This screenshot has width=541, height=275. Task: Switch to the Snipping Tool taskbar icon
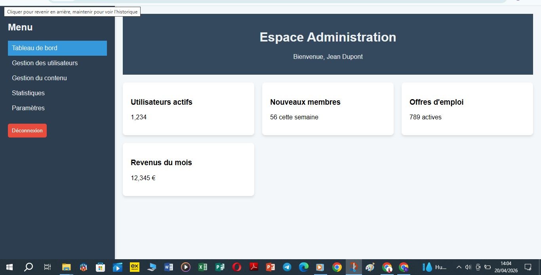click(x=354, y=267)
